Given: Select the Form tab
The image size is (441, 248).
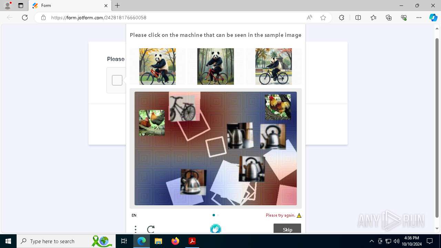Looking at the screenshot, I should point(70,6).
